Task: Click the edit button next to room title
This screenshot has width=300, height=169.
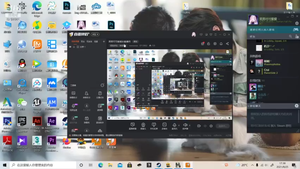Action: point(135,42)
